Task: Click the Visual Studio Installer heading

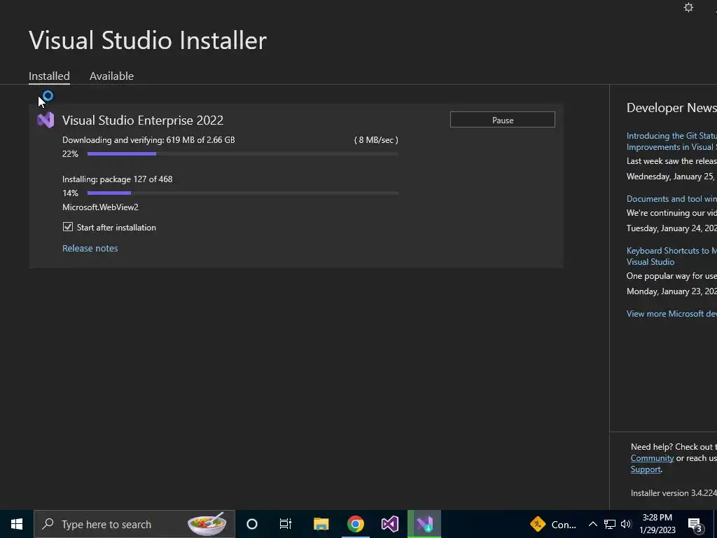Action: point(148,40)
